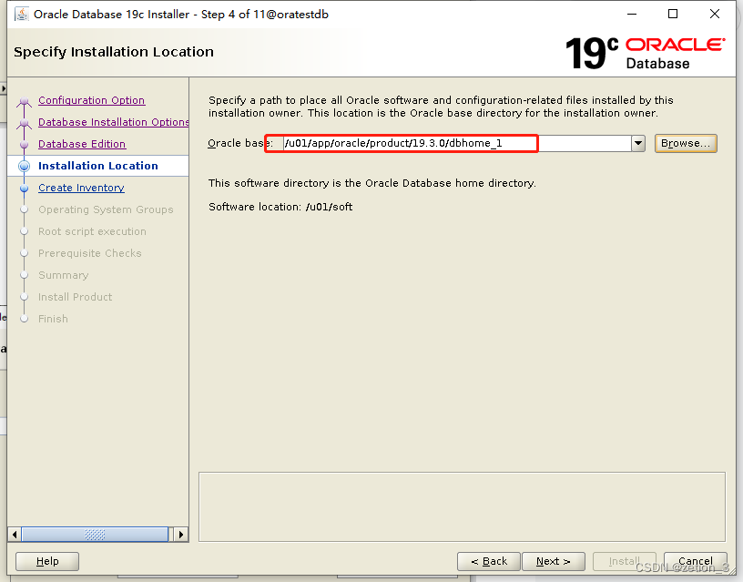Screen dimensions: 743x582
Task: Click the sidebar scrollbar right arrow
Action: coord(181,535)
